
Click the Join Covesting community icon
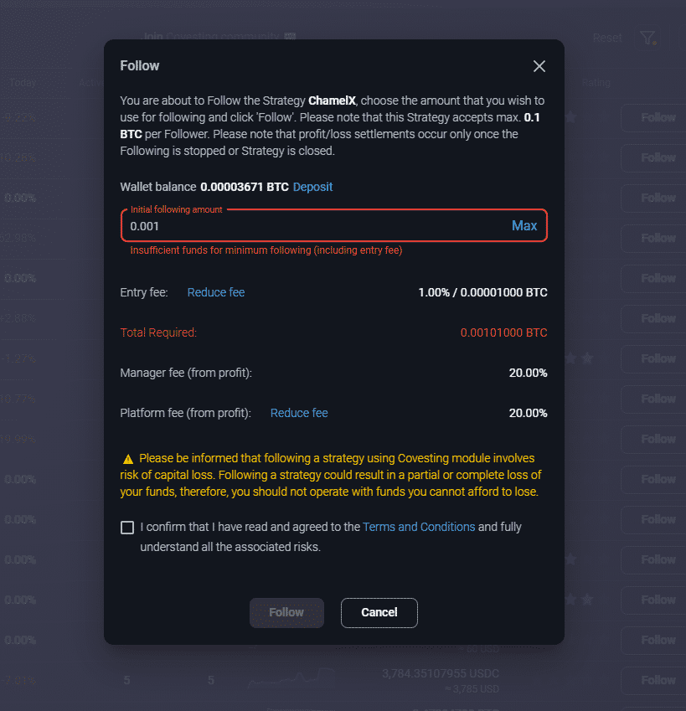coord(291,37)
